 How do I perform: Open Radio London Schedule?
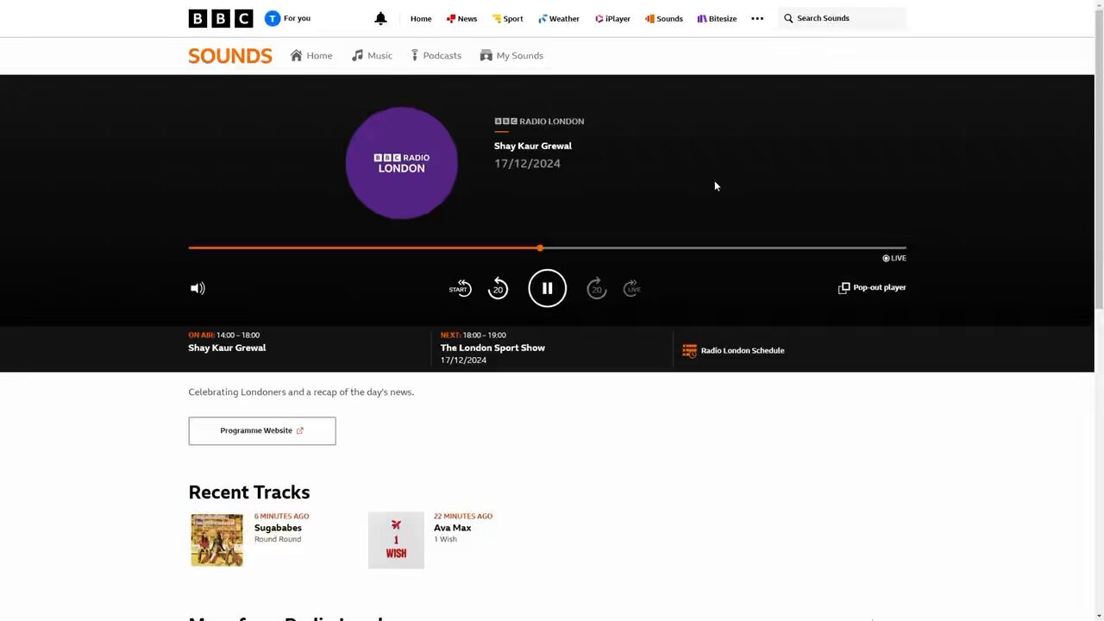click(742, 350)
